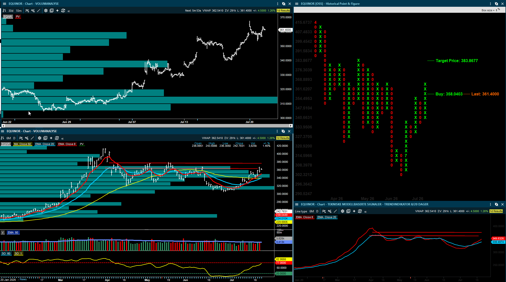This screenshot has width=506, height=282.
Task: Click 1d Results button in 6M chart
Action: [283, 138]
